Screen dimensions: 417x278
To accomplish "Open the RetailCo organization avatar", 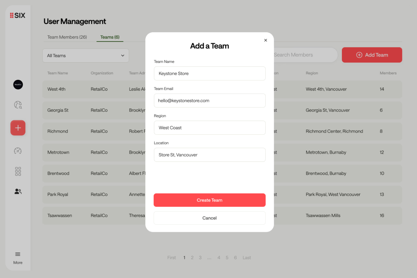I will click(x=18, y=85).
